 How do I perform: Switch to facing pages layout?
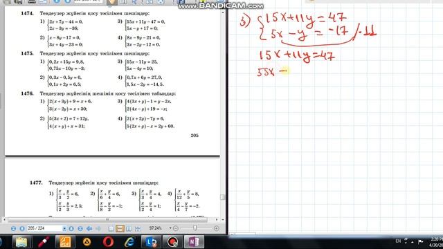129,229
